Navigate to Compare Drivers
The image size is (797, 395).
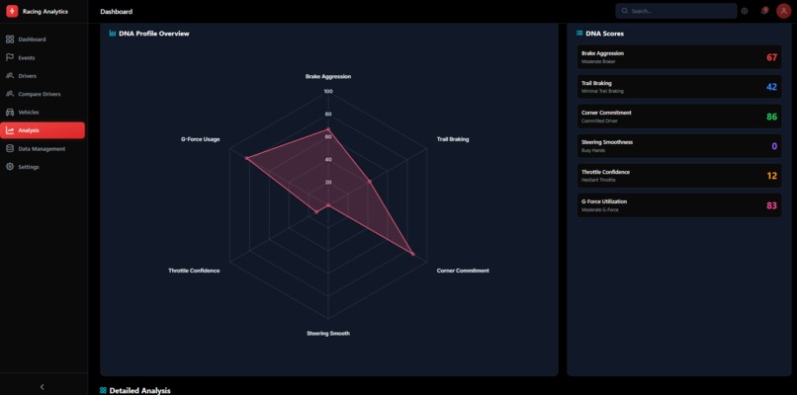click(43, 94)
